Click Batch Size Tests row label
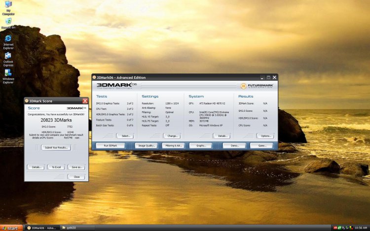The image size is (370, 231). click(x=105, y=126)
